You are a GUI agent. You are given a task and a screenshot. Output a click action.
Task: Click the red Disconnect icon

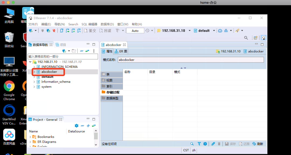(54, 31)
